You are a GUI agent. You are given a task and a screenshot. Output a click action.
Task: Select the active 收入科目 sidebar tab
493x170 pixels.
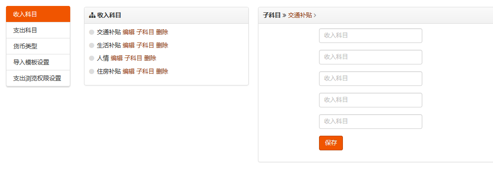point(38,14)
